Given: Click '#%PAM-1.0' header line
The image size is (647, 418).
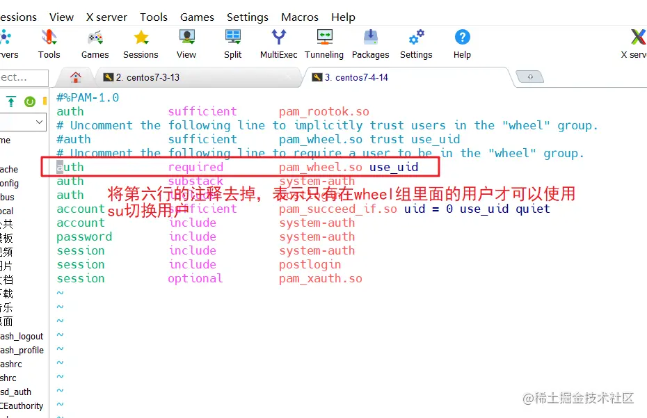Looking at the screenshot, I should [88, 98].
